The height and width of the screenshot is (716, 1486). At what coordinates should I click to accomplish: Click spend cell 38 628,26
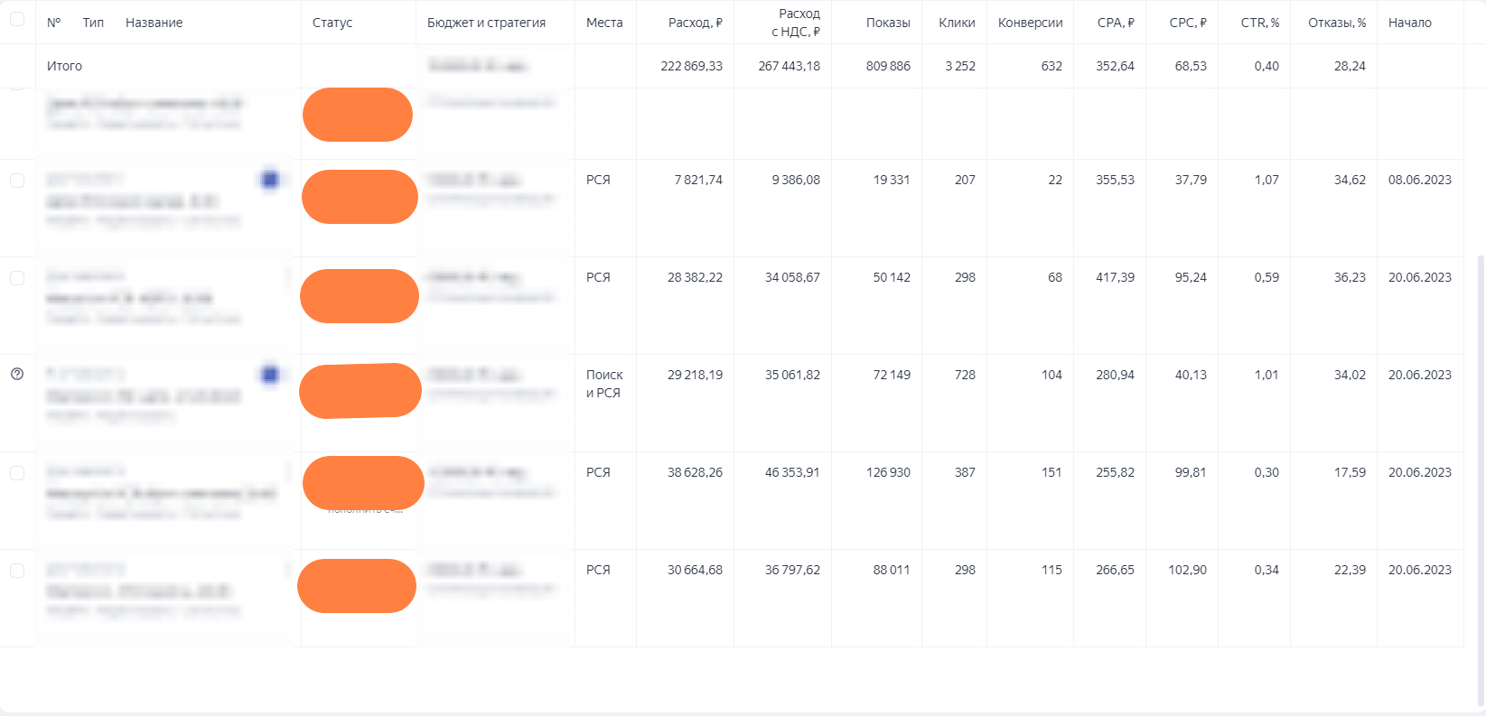(695, 472)
